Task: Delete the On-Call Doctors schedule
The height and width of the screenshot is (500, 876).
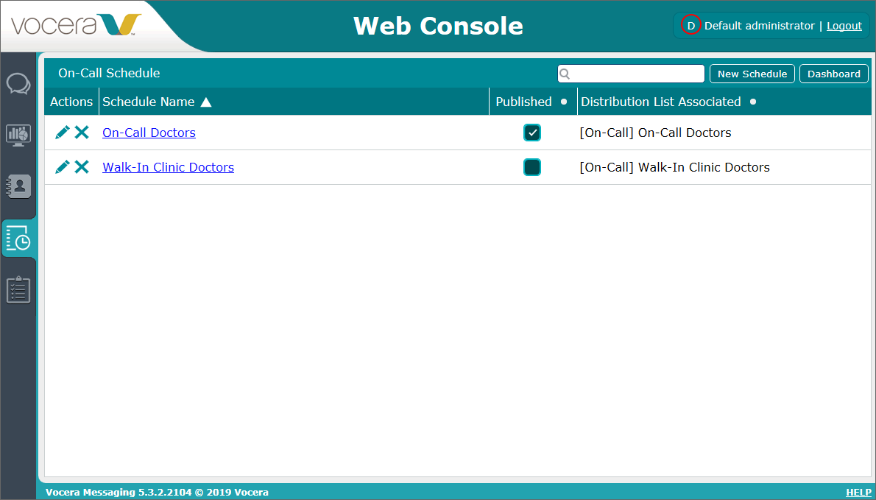Action: click(82, 133)
